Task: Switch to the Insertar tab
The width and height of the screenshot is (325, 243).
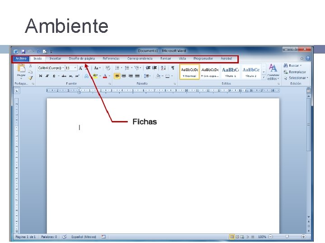Action: 55,58
